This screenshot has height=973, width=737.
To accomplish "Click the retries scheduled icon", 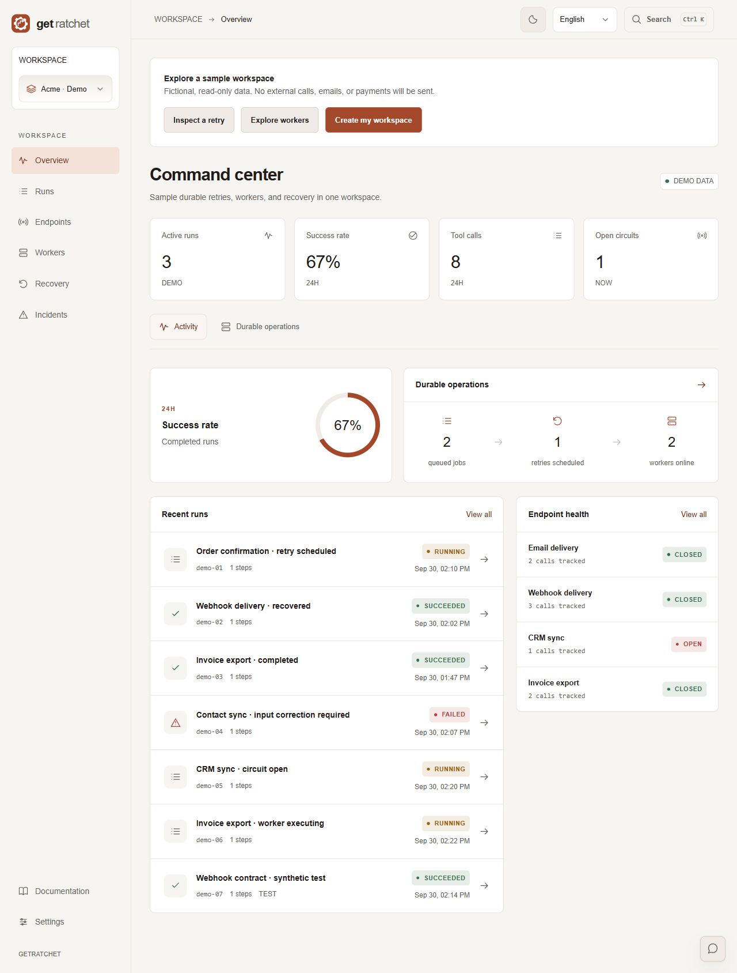I will tap(557, 421).
